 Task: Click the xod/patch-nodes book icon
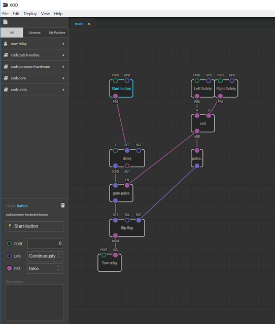tap(6, 55)
